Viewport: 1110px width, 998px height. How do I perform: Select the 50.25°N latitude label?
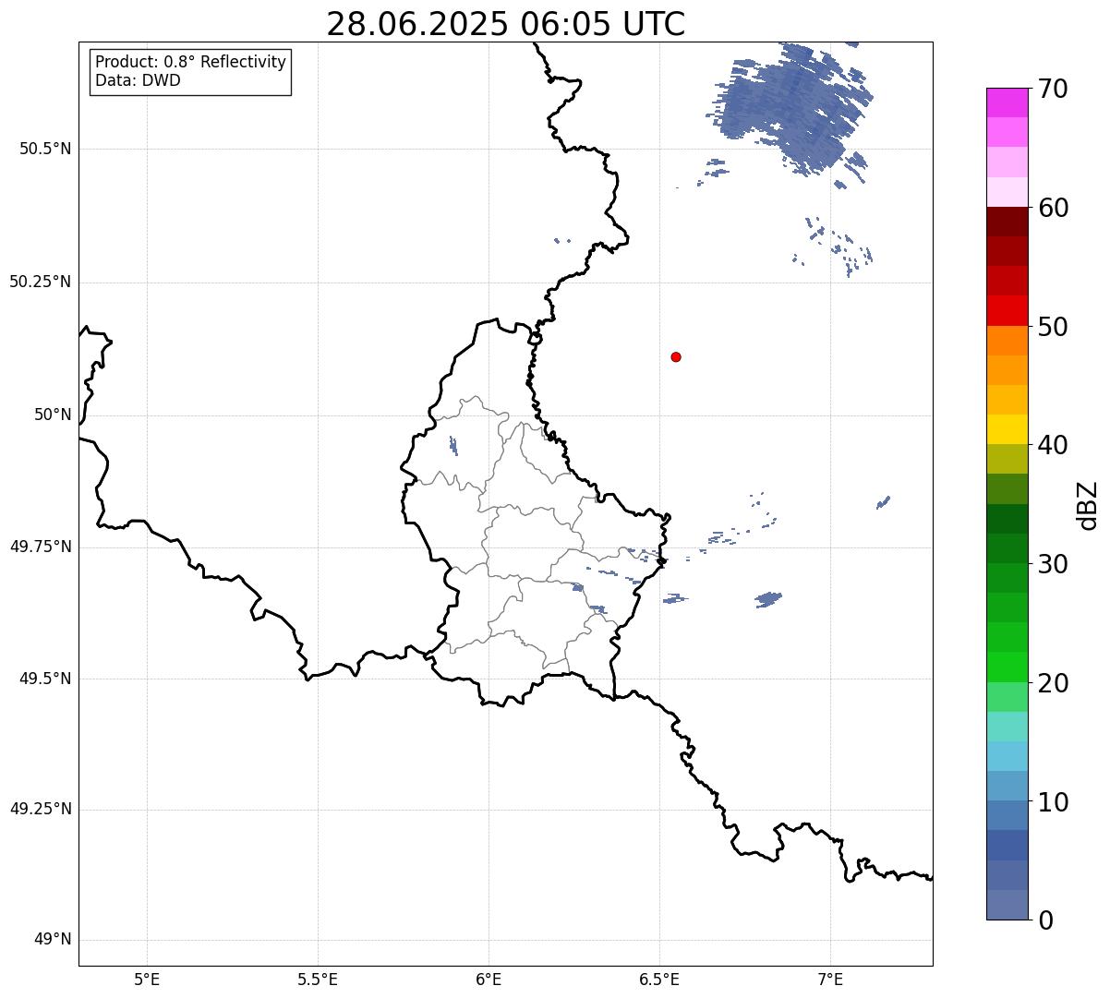[41, 282]
